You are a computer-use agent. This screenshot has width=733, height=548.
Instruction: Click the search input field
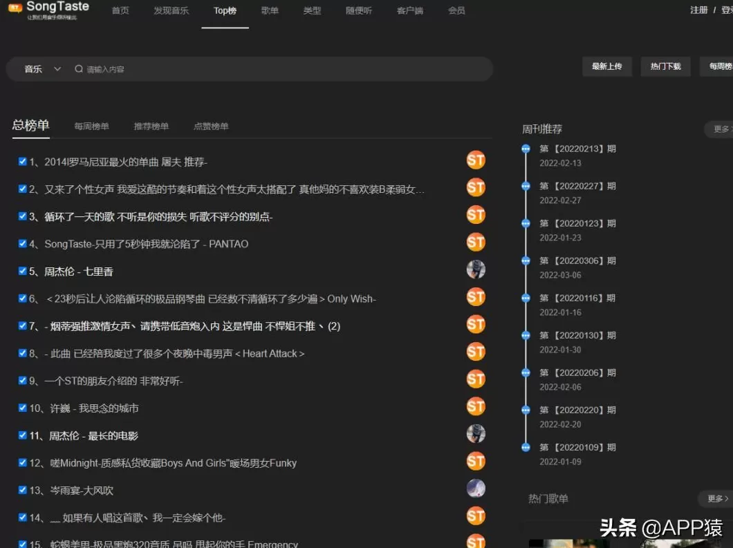(x=277, y=69)
